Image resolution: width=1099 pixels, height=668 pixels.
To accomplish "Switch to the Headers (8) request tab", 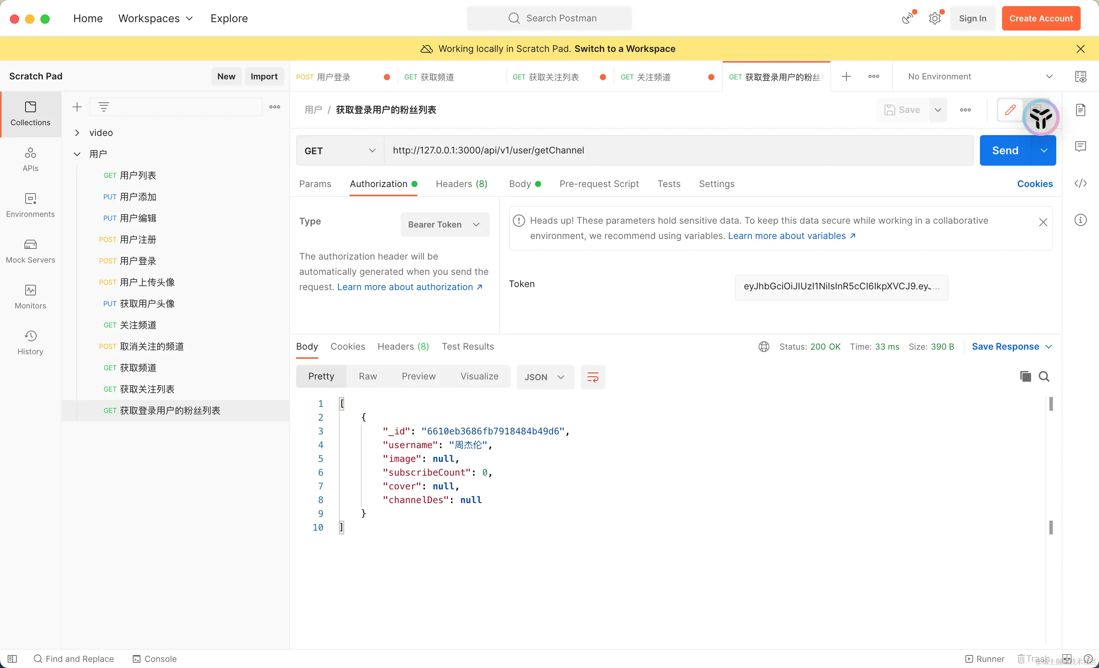I will point(461,184).
